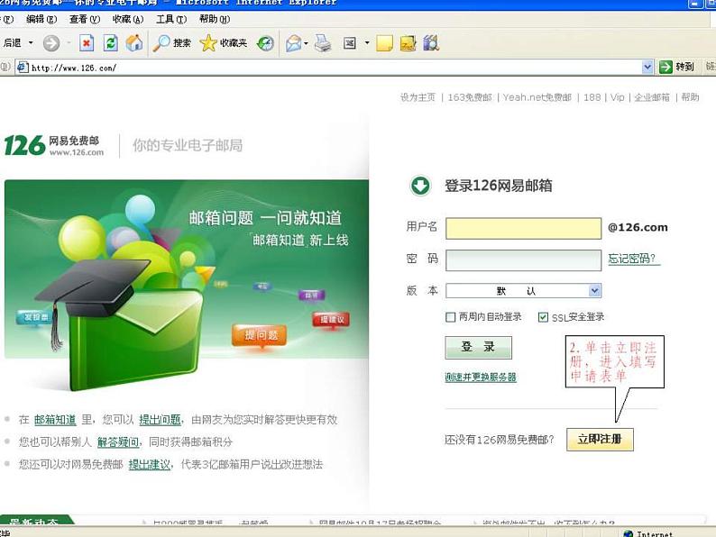
Task: Click the Forward navigation arrow icon
Action: (x=51, y=43)
